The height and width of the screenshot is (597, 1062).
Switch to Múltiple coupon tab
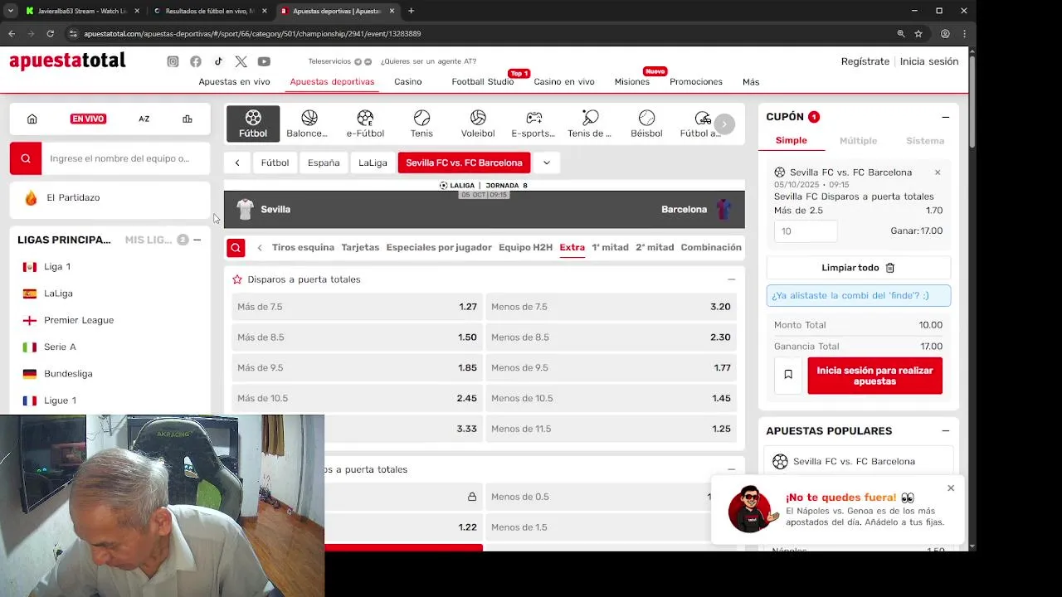(858, 141)
